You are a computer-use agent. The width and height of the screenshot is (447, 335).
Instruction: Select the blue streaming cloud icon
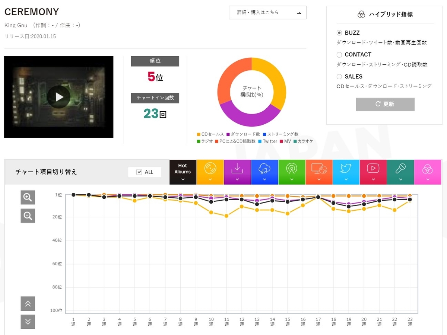264,169
